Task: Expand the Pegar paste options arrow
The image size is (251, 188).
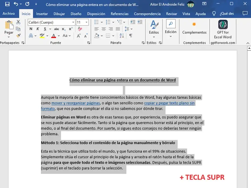Action: [9, 37]
